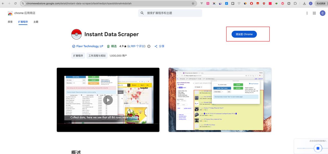Open the gray cursor-arrow extension icon

pyautogui.click(x=289, y=4)
